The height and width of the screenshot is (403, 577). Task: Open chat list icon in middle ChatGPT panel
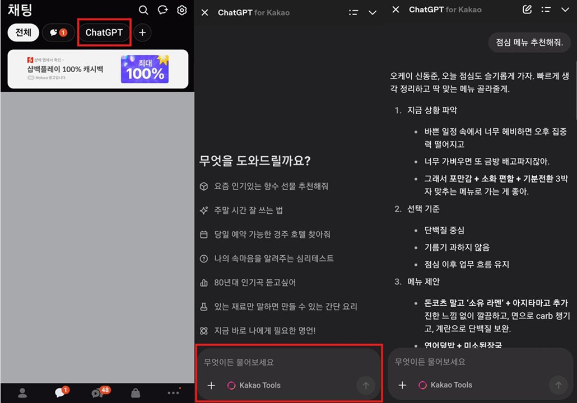coord(353,12)
